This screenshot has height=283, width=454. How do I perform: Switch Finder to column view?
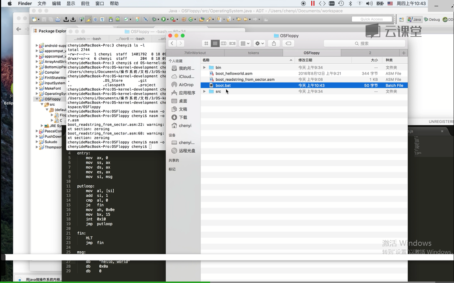click(223, 43)
